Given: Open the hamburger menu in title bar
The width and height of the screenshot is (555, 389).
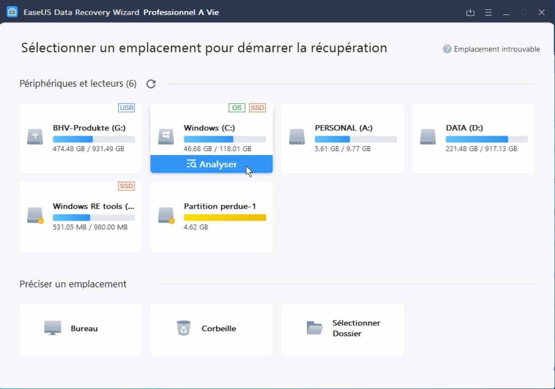Looking at the screenshot, I should pyautogui.click(x=488, y=12).
